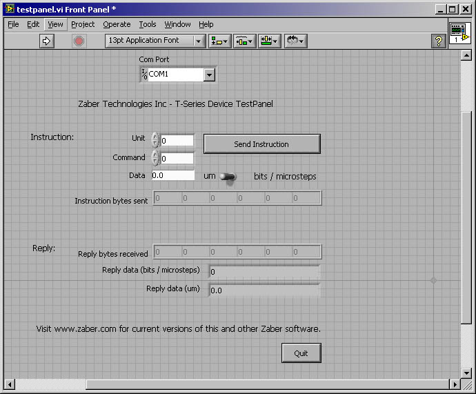Image resolution: width=476 pixels, height=394 pixels.
Task: Click the Send Instruction button
Action: coord(261,144)
